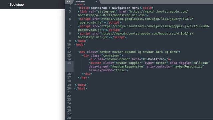Select line number 15 in the gutter

coord(69,63)
